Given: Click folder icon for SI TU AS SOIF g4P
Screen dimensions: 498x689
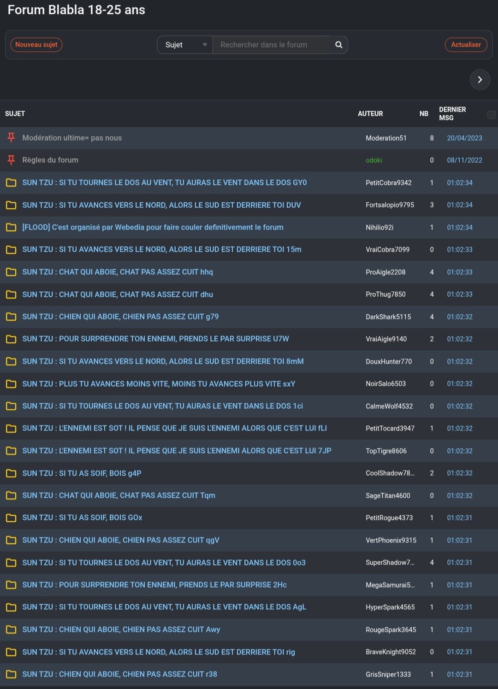Looking at the screenshot, I should (11, 473).
